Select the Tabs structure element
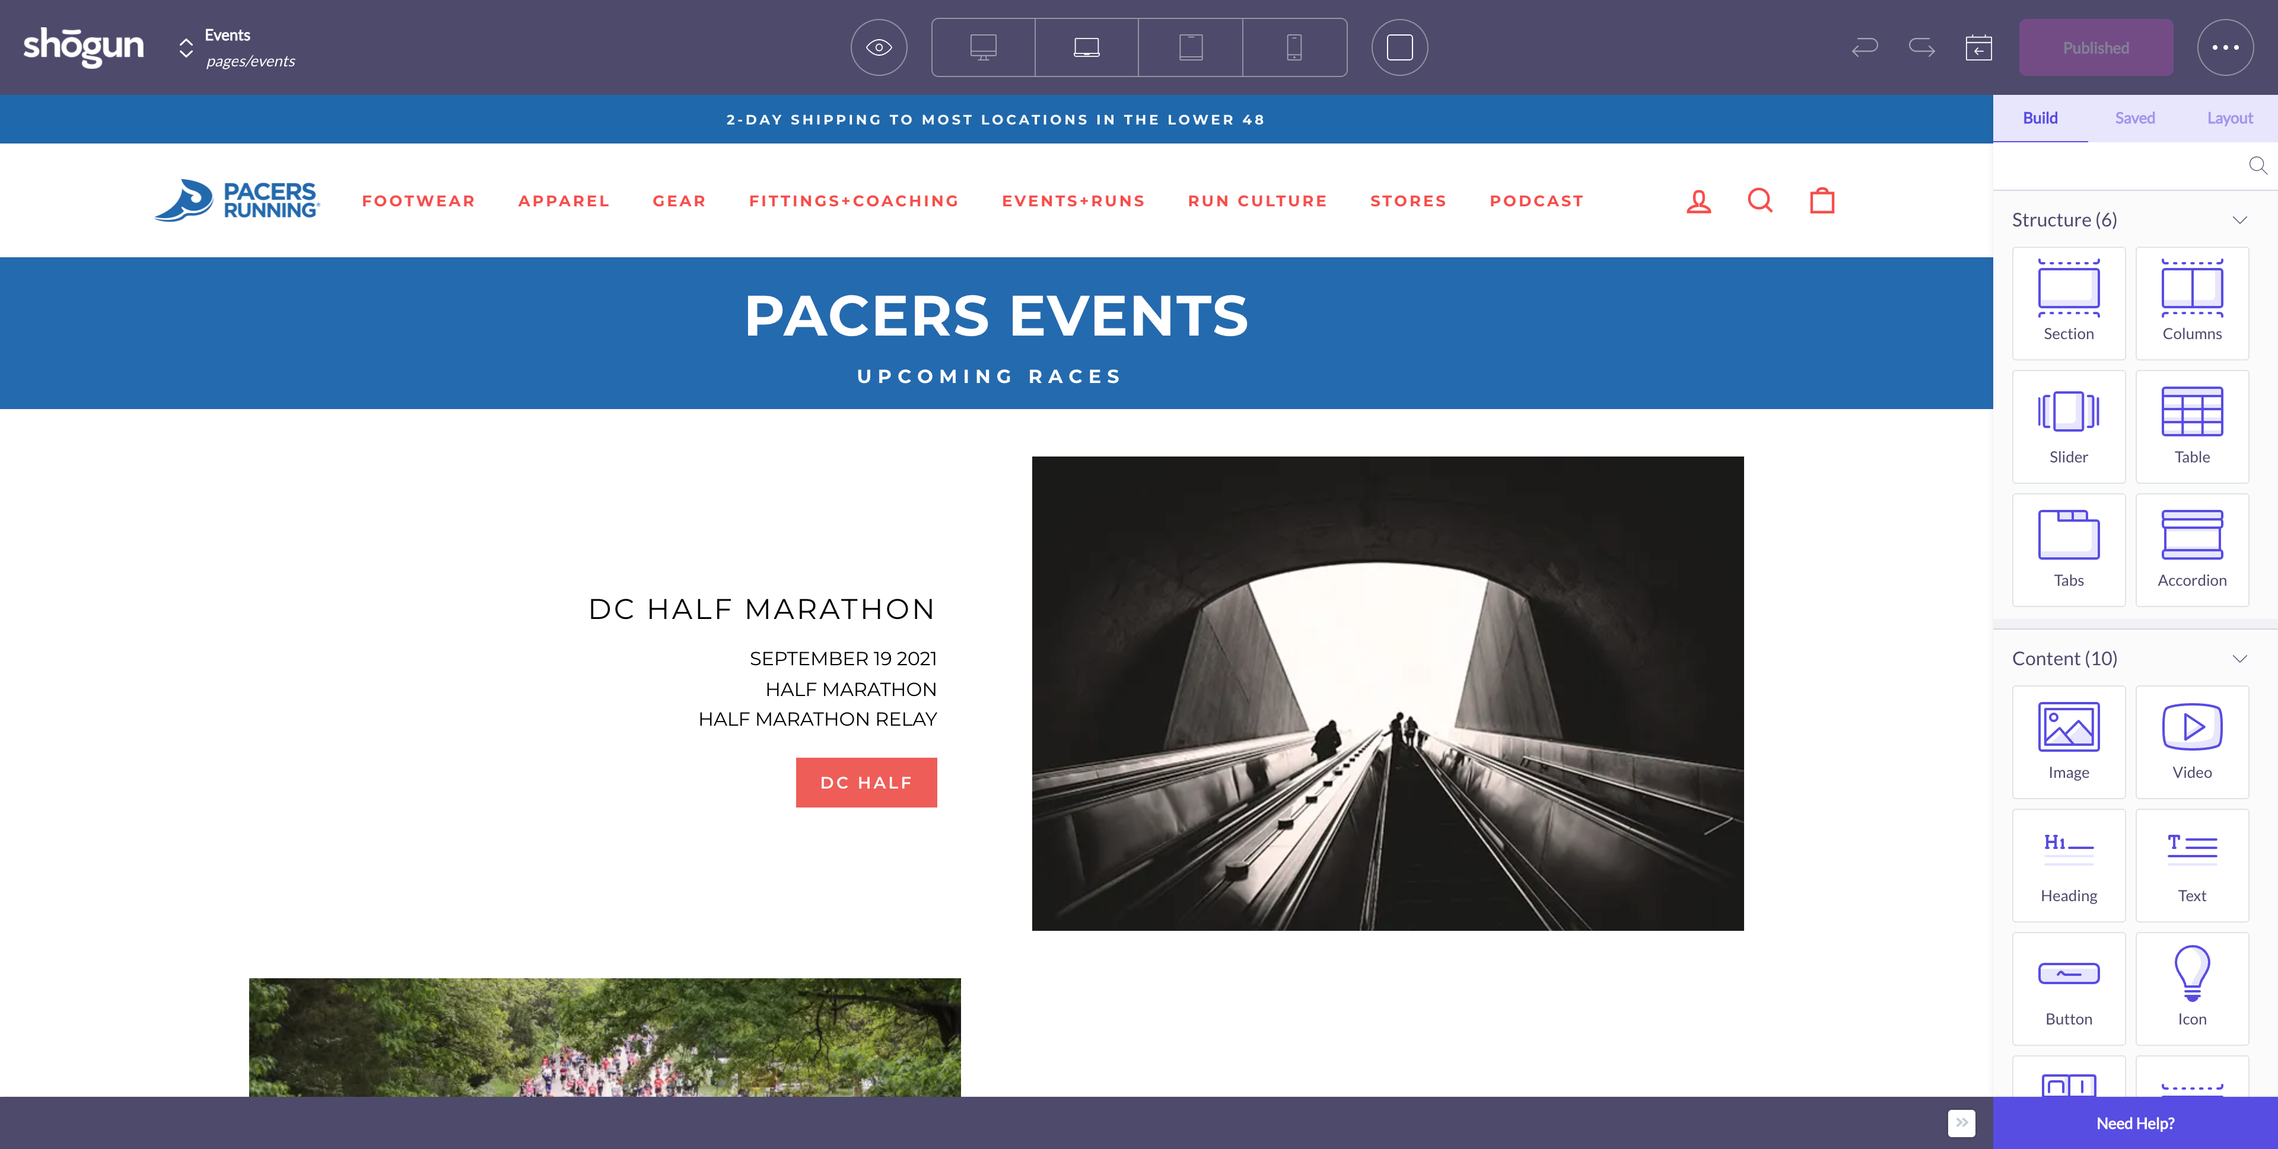Screen dimensions: 2278x1149 (x=2069, y=550)
